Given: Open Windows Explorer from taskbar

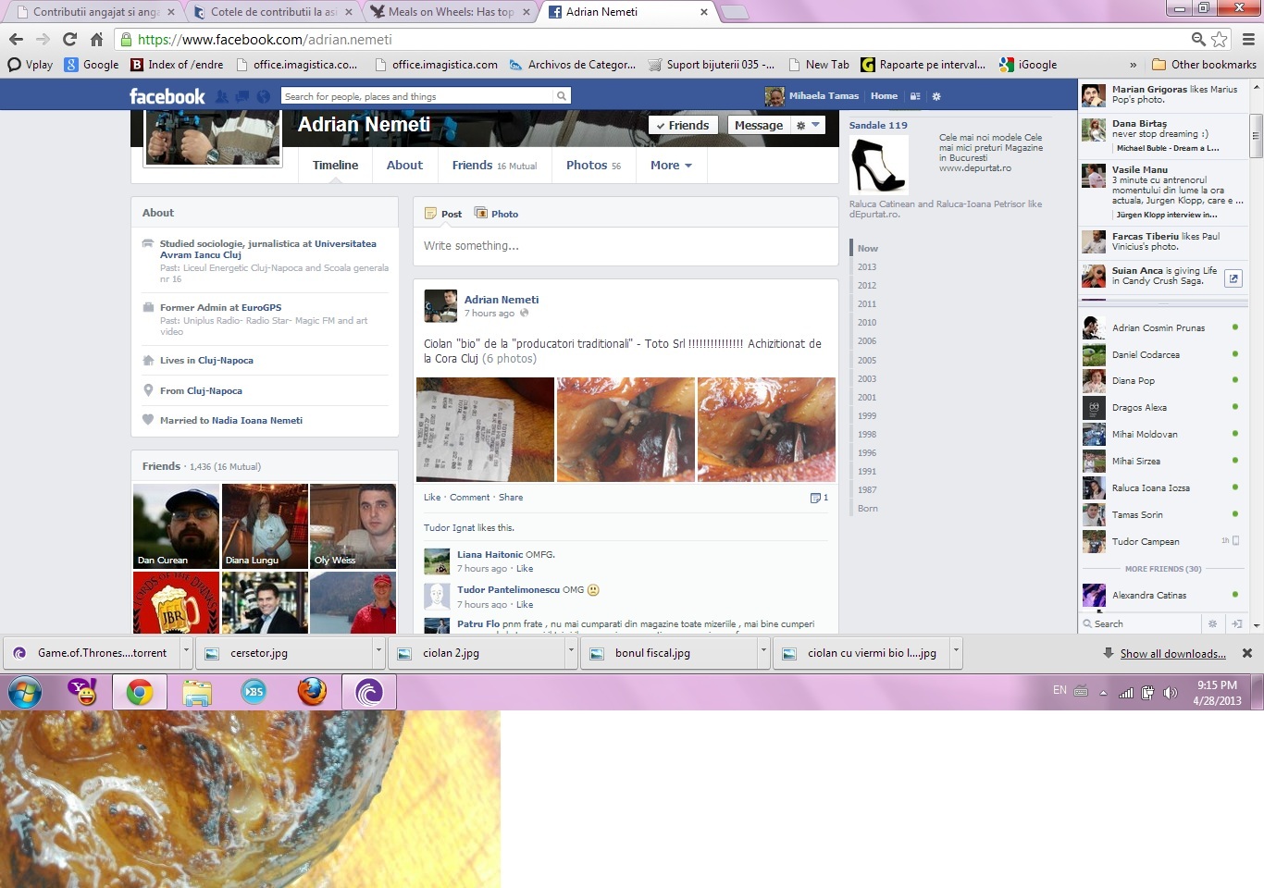Looking at the screenshot, I should 197,692.
